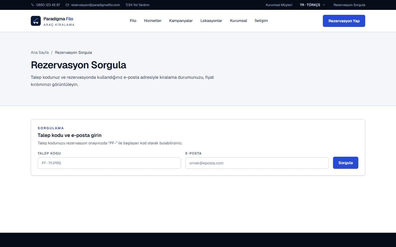Image resolution: width=396 pixels, height=247 pixels.
Task: Open the Filo menu item
Action: (133, 21)
